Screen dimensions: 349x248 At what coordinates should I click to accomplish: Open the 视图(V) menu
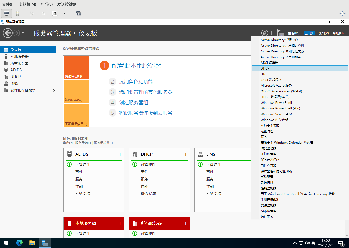pos(324,33)
